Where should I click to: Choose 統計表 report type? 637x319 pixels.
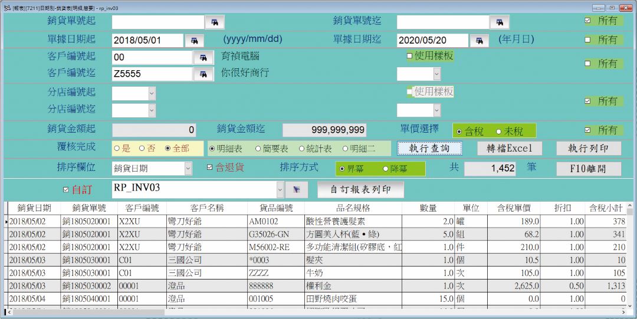pyautogui.click(x=301, y=149)
